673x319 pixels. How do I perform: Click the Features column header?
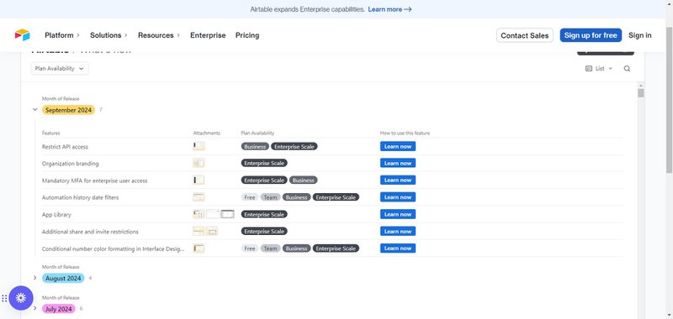(51, 133)
